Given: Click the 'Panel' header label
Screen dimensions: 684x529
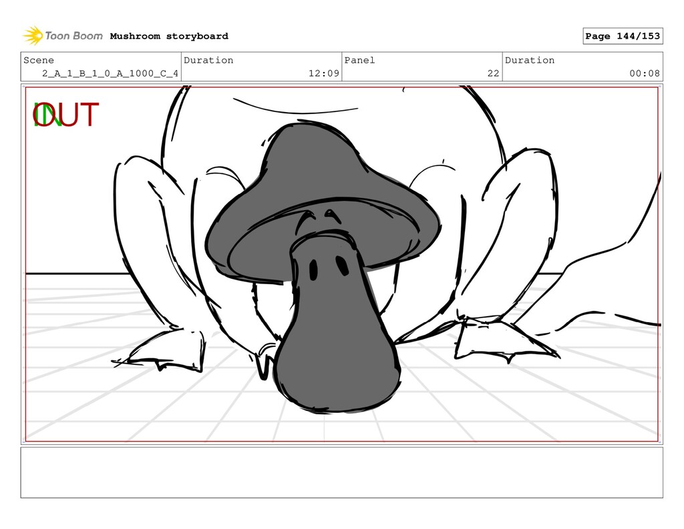Looking at the screenshot, I should pos(359,60).
